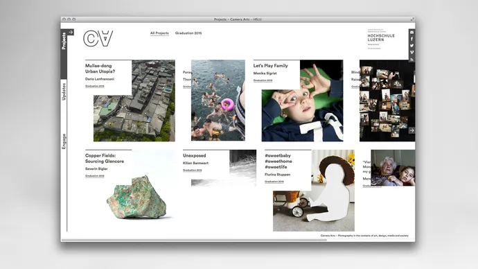Click the Camera Arts footer tagline
This screenshot has width=478, height=269.
pos(364,236)
